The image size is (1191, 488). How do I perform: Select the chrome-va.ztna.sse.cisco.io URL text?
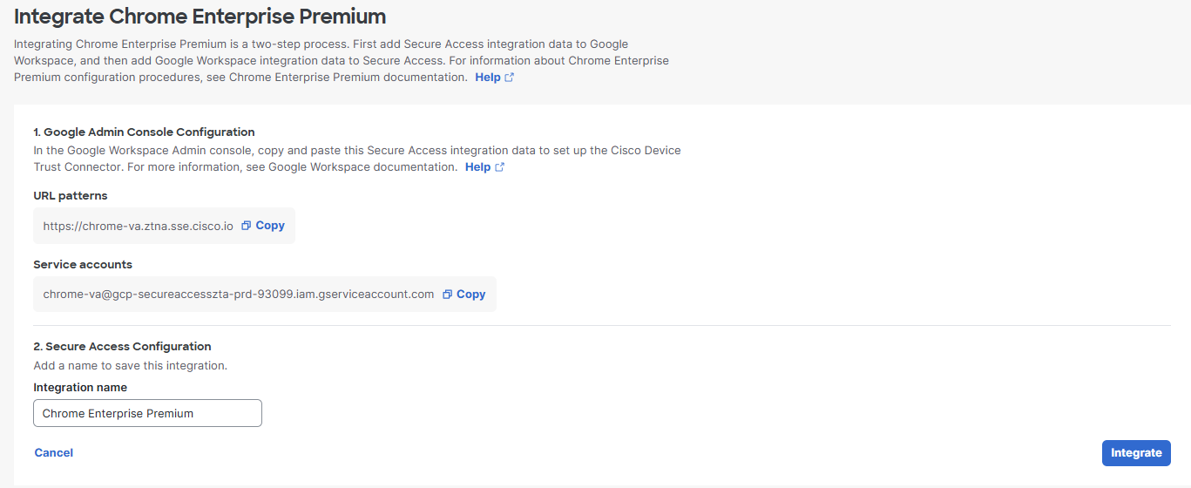139,226
